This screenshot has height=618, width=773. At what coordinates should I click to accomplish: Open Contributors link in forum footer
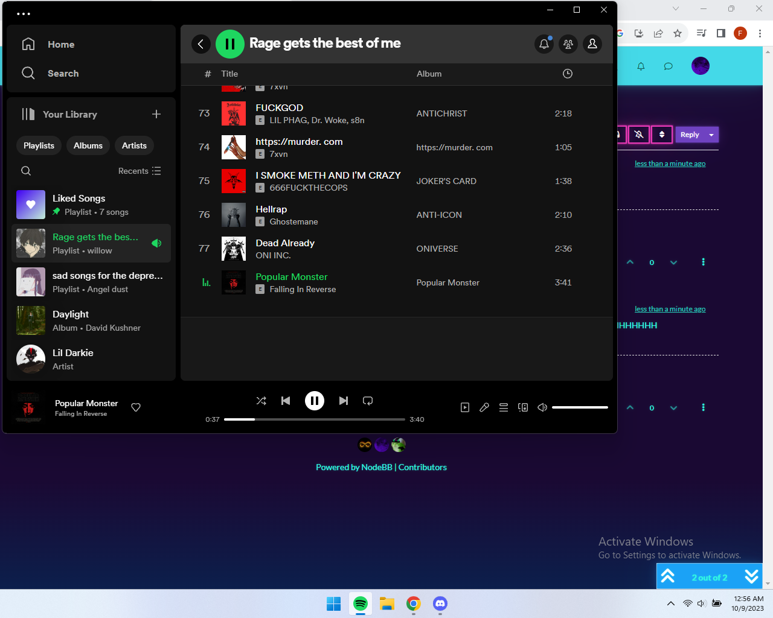pos(423,467)
